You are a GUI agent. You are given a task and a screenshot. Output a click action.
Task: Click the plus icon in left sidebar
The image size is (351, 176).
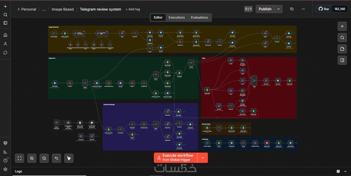[x=5, y=6]
